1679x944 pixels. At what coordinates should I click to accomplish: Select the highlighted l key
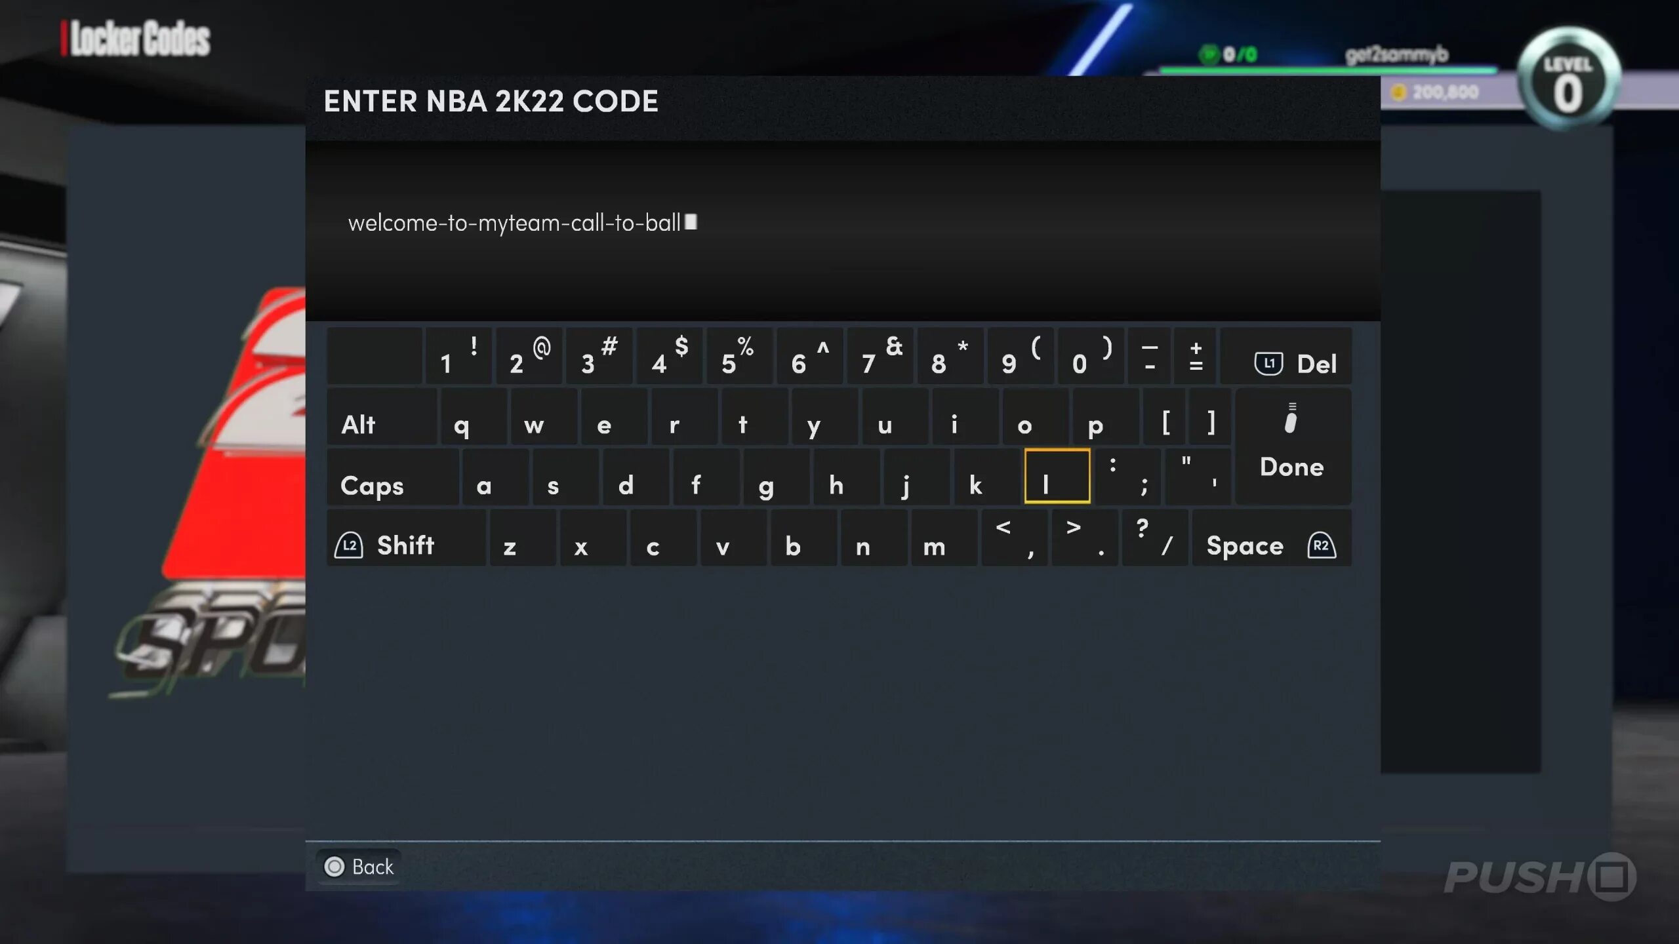[1057, 477]
